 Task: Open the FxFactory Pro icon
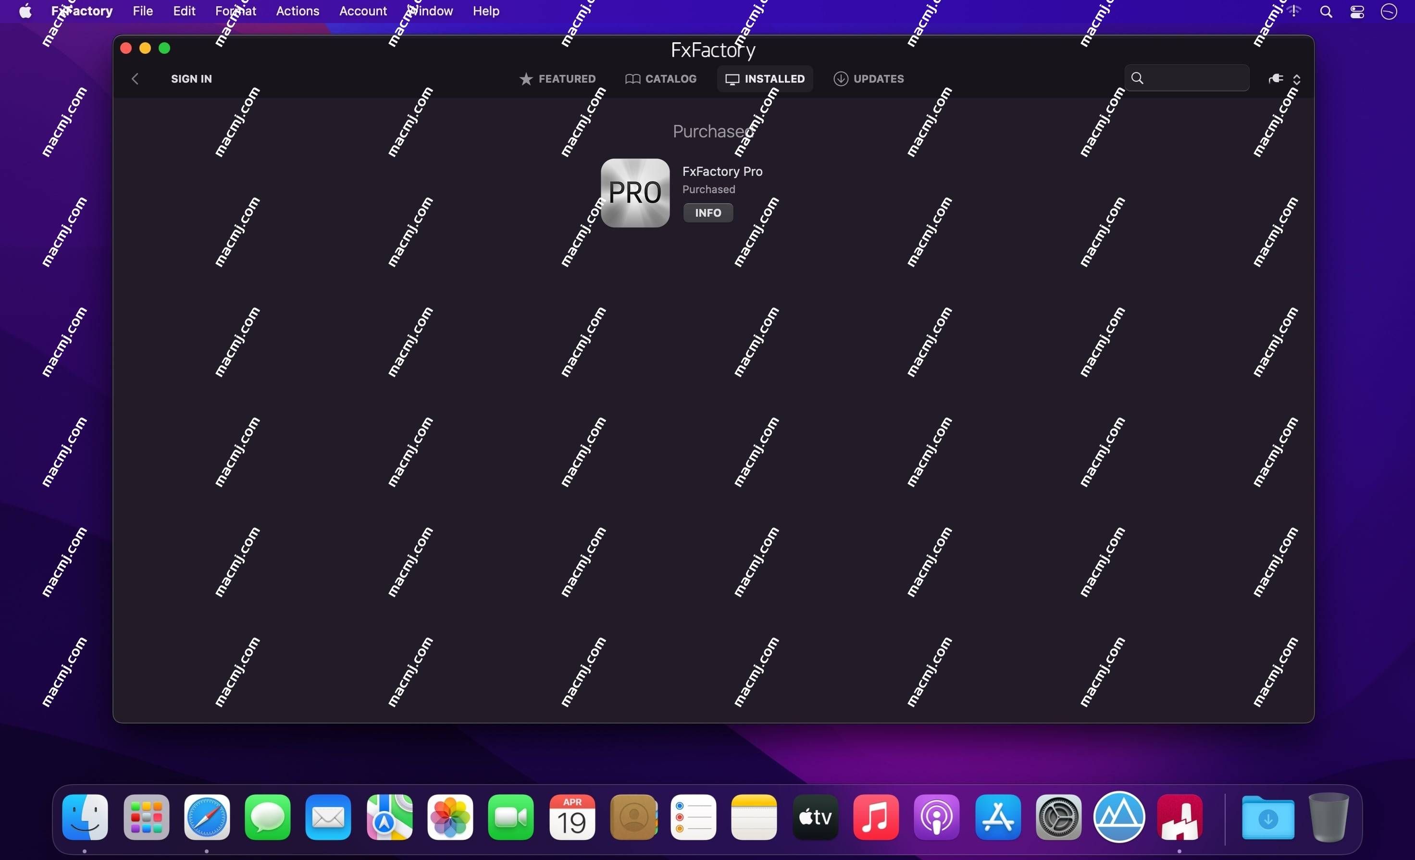tap(635, 193)
